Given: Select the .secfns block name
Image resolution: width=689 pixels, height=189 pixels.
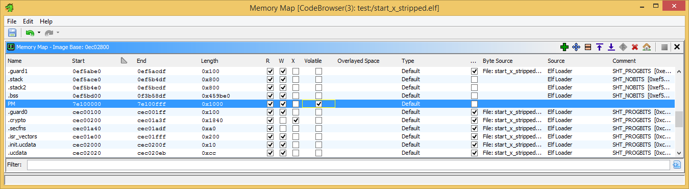Looking at the screenshot, I should coord(16,128).
